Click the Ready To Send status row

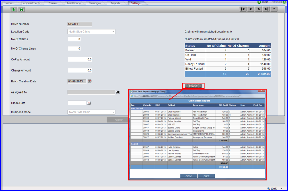pos(228,64)
